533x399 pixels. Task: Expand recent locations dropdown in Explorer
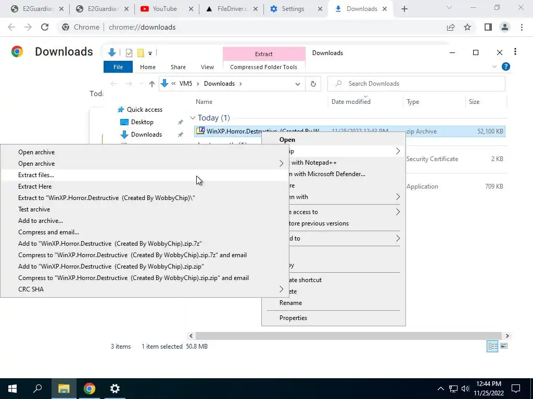pos(142,84)
